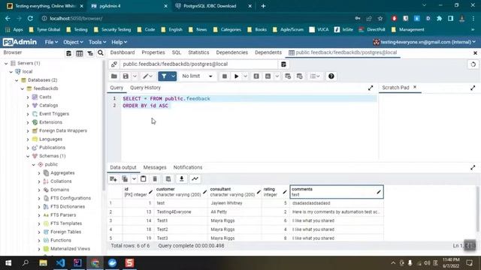Click the Search Objects magnifier in Browser header
This screenshot has height=270, width=481.
pyautogui.click(x=101, y=53)
